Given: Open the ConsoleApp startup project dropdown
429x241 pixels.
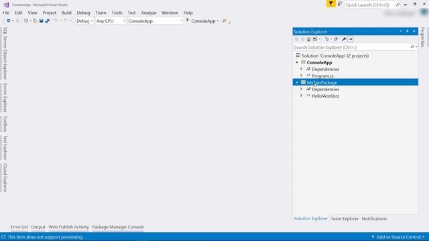Looking at the screenshot, I should tap(155, 21).
